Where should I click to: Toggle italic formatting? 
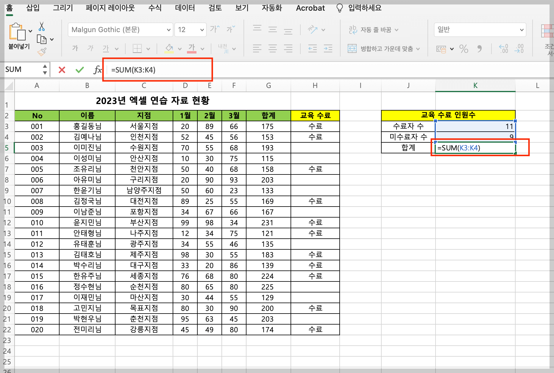point(90,48)
